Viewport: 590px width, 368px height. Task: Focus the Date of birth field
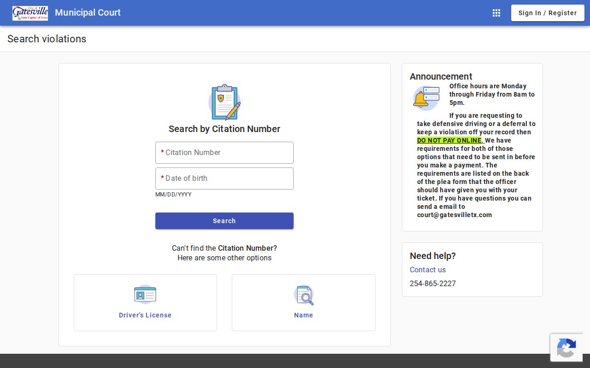click(x=224, y=178)
